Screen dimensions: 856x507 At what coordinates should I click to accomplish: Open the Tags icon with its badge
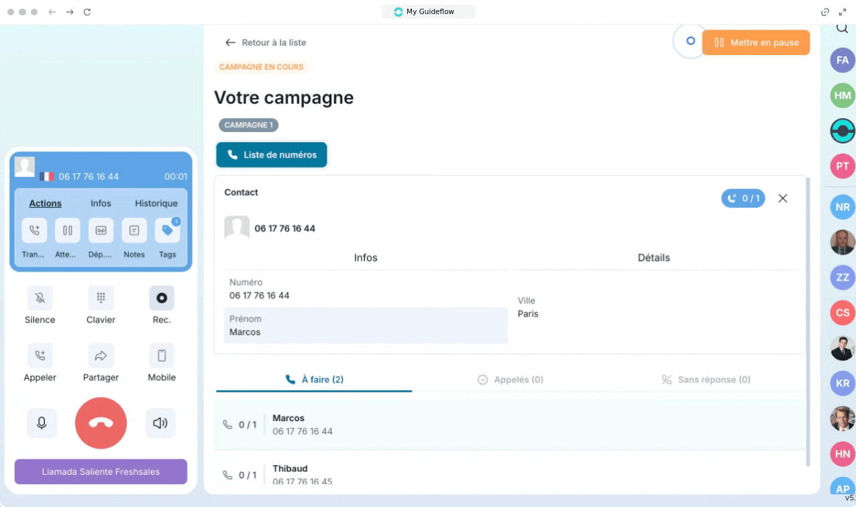[167, 231]
